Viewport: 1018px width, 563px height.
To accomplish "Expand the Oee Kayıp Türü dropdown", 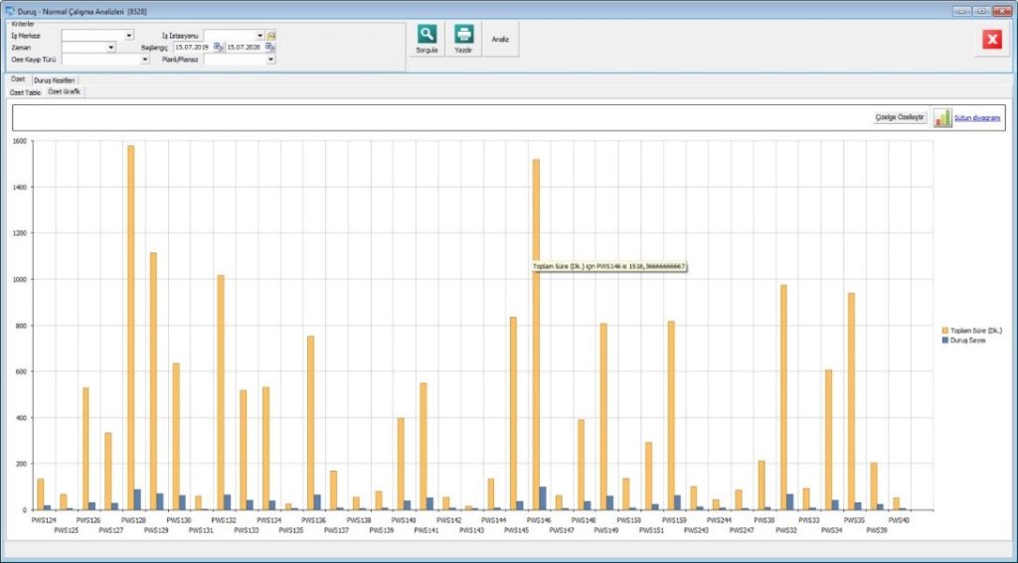I will [144, 59].
